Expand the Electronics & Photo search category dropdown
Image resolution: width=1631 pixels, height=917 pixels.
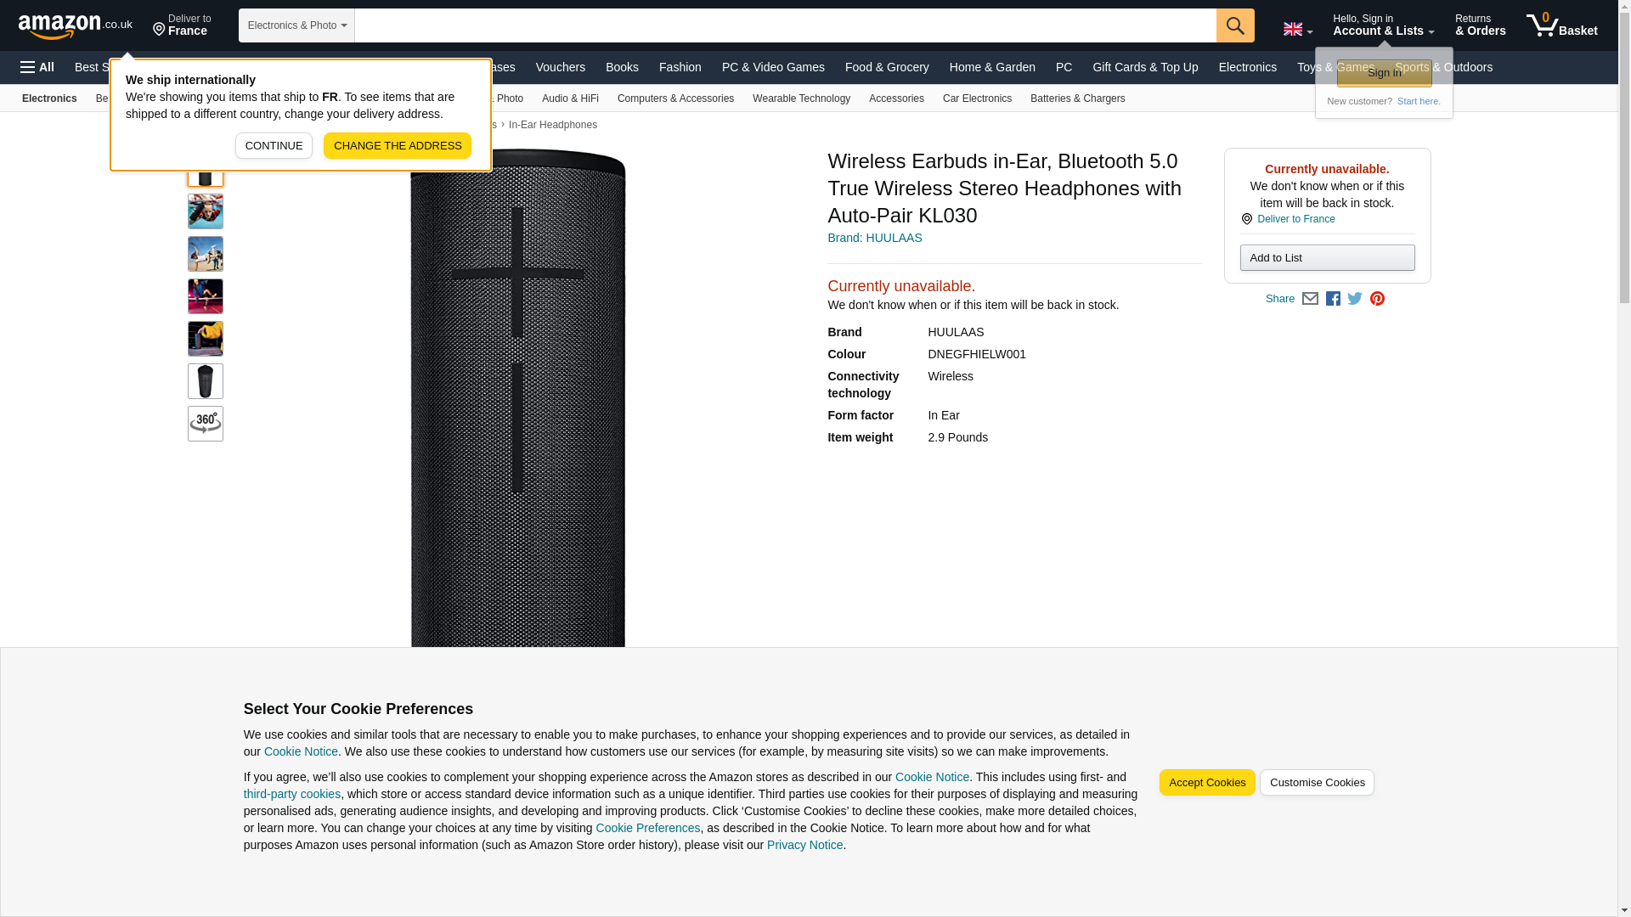[x=296, y=25]
